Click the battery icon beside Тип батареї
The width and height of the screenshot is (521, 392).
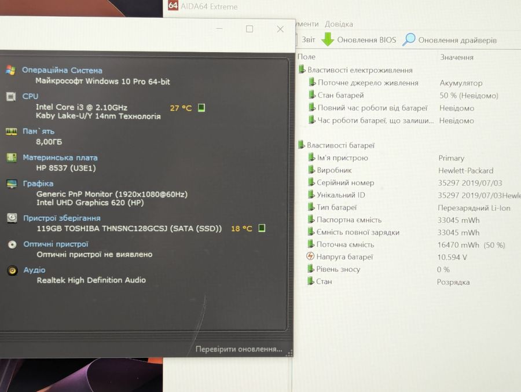311,207
